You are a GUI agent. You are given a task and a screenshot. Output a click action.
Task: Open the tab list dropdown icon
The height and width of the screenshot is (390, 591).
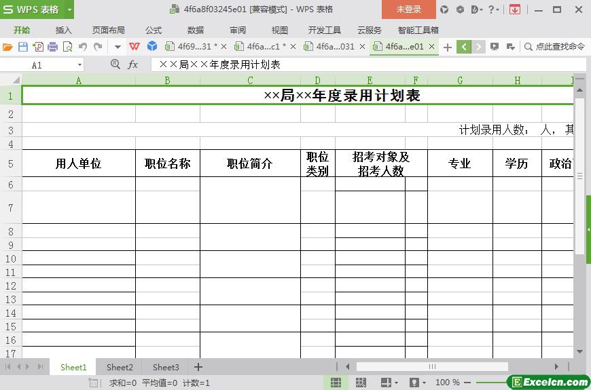(511, 47)
